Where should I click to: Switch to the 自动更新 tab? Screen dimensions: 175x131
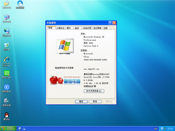pos(97,28)
